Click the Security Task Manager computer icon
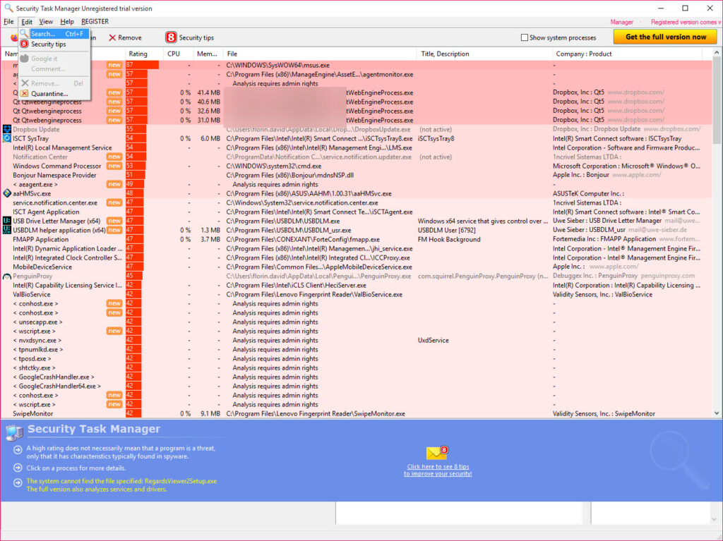Viewport: 723px width, 541px height. pos(14,432)
